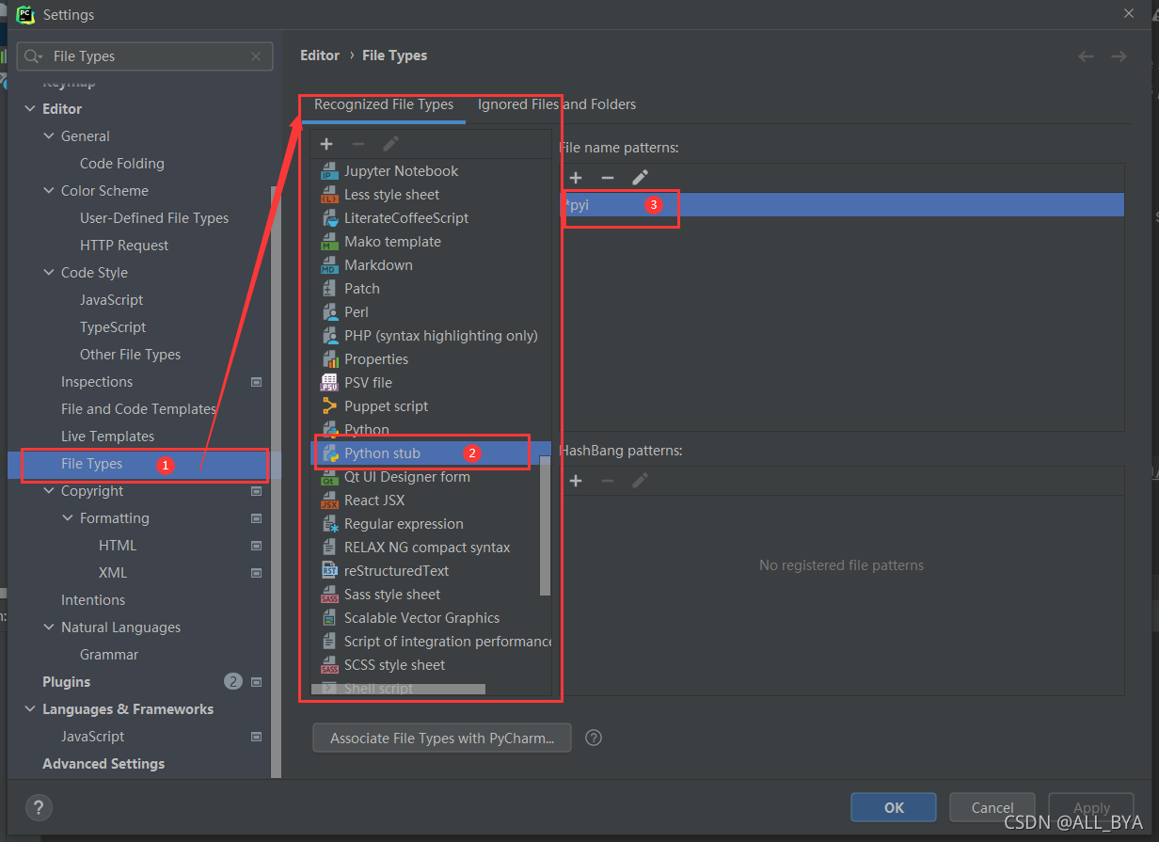
Task: Clear the File Types search text
Action: pos(256,56)
